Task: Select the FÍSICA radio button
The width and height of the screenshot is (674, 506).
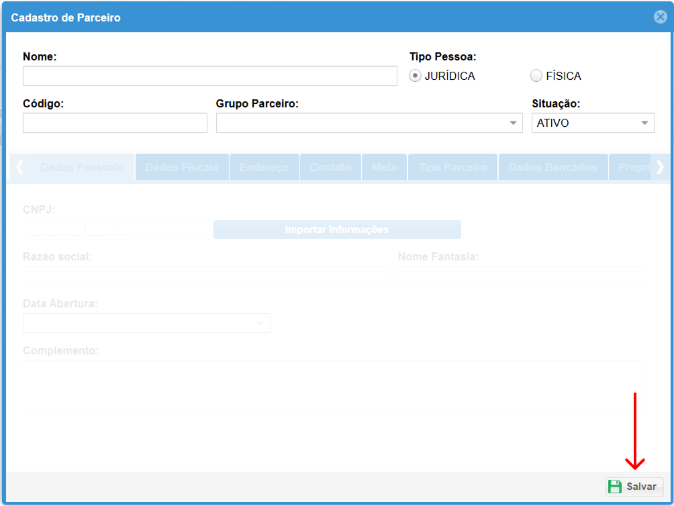Action: coord(536,76)
